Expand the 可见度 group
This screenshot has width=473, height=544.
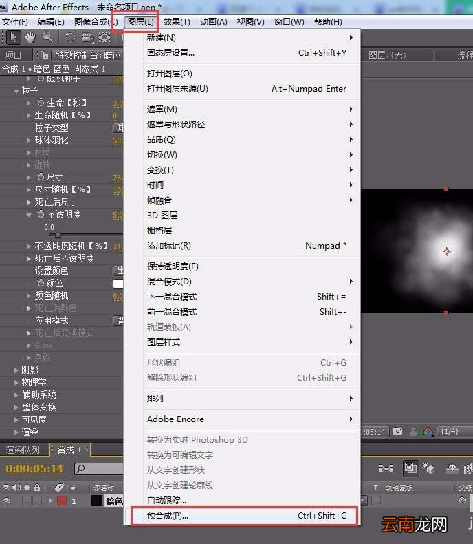(16, 420)
